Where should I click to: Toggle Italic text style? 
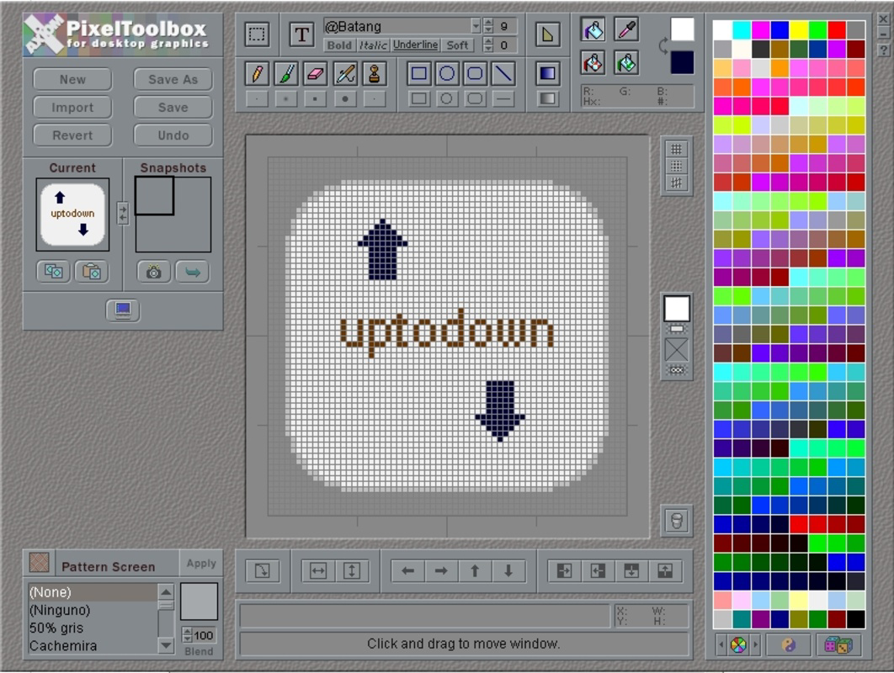coord(374,45)
